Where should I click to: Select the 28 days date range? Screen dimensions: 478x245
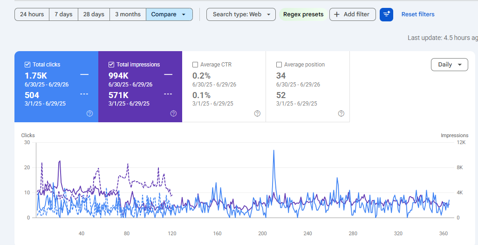(94, 14)
